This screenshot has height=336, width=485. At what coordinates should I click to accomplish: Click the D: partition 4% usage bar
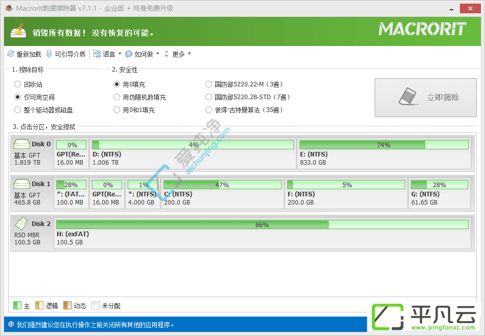pyautogui.click(x=193, y=145)
